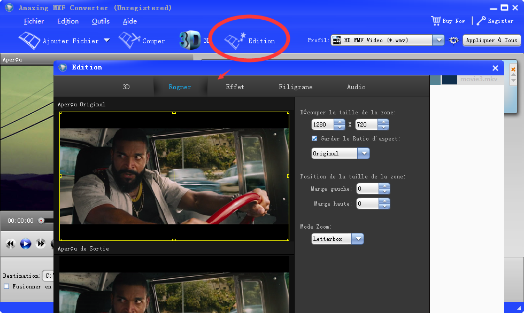Viewport: 524px width, 313px height.
Task: Open the Fichier menu
Action: (x=34, y=21)
